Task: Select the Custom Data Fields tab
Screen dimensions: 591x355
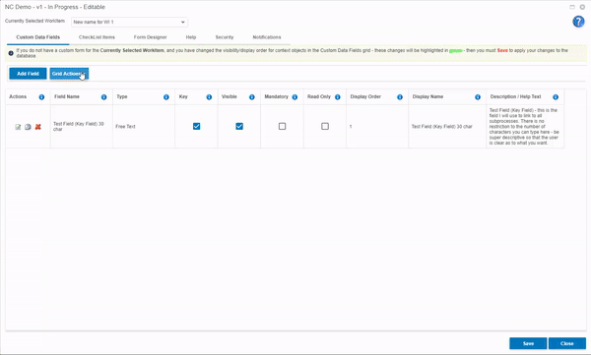Action: [37, 37]
